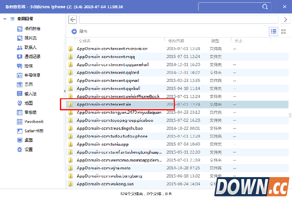Click the vertical scrollbar of file list
Screen dimensions: 292x199
(x=290, y=115)
